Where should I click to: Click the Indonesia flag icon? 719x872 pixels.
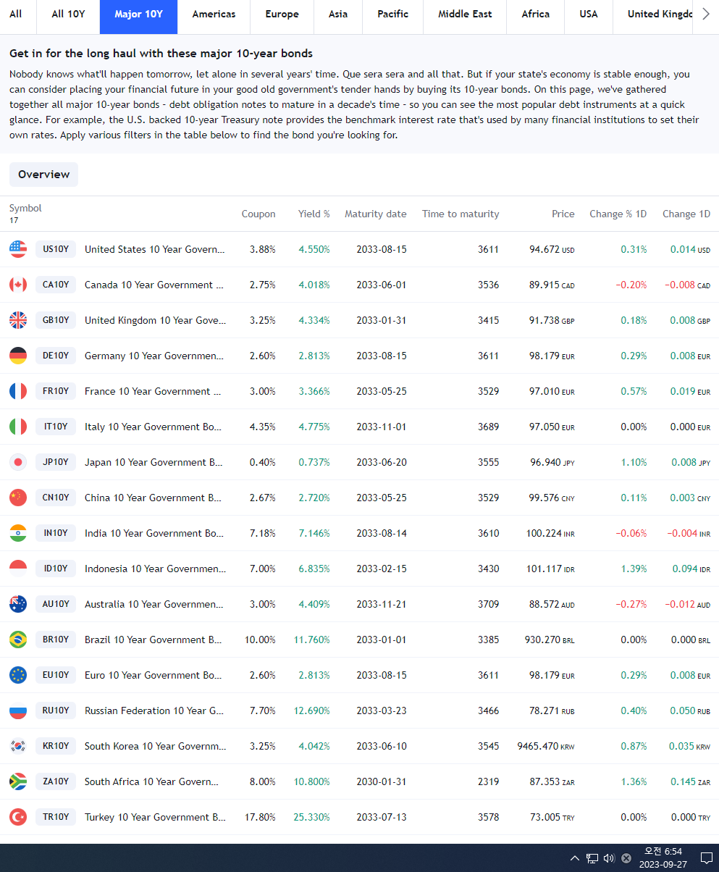(x=18, y=569)
